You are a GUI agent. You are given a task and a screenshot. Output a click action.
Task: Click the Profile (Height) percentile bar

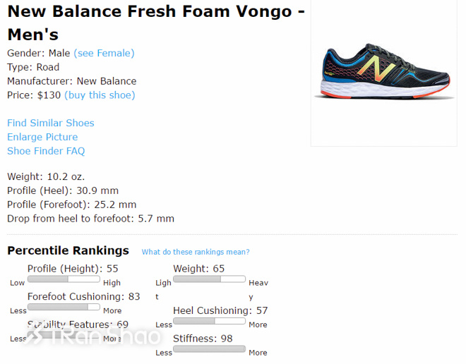[64, 279]
